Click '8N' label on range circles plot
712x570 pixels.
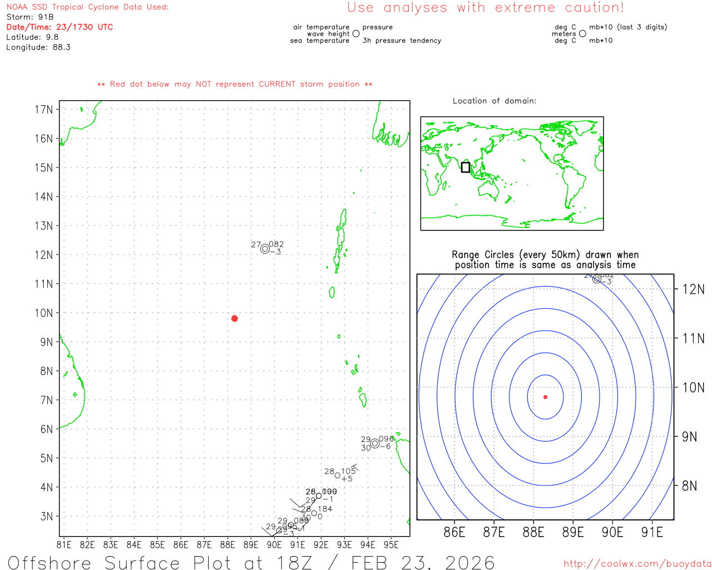click(690, 486)
